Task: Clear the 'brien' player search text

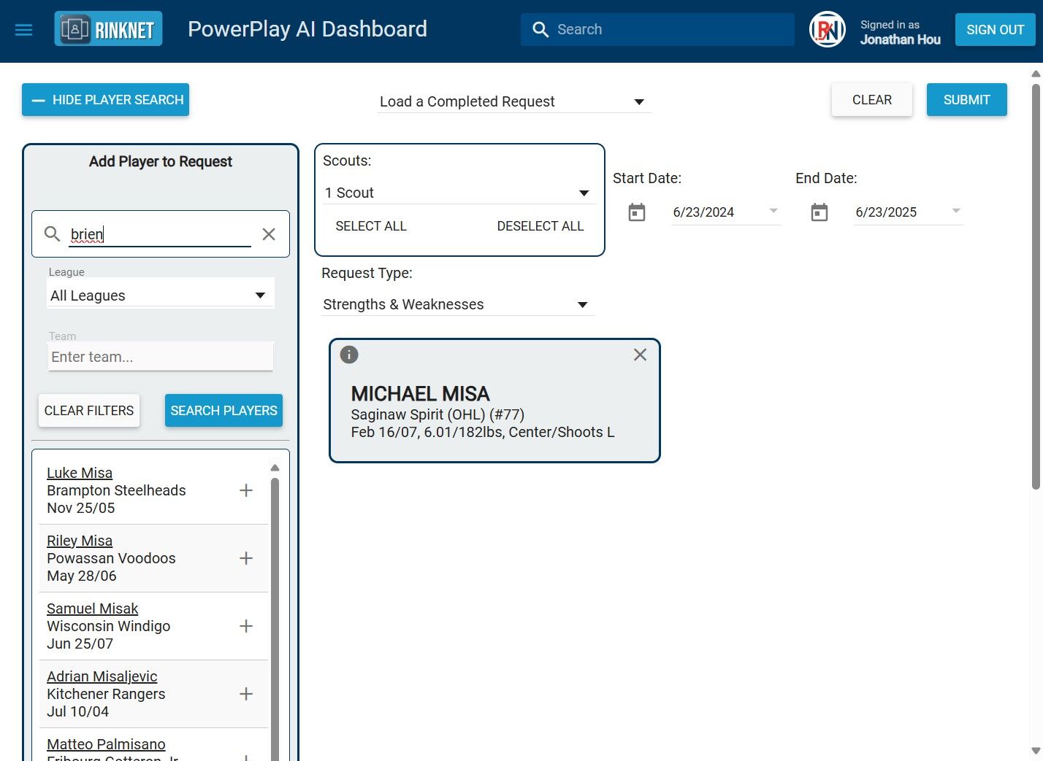Action: click(x=269, y=234)
